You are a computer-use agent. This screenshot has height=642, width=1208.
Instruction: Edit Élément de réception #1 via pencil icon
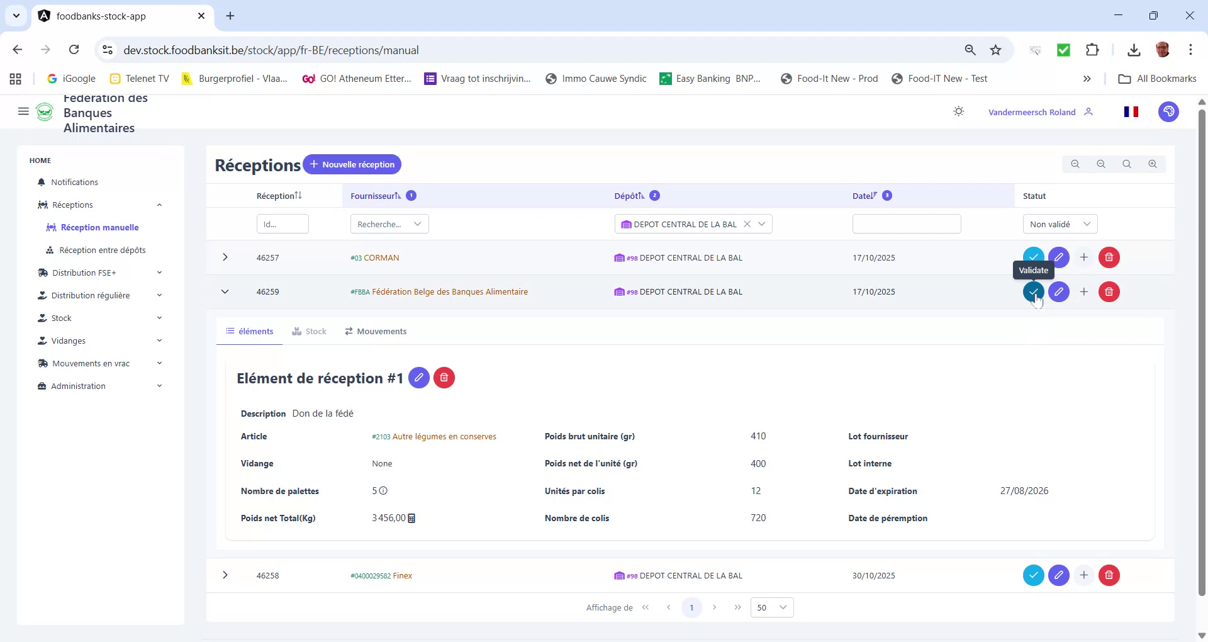(x=419, y=378)
